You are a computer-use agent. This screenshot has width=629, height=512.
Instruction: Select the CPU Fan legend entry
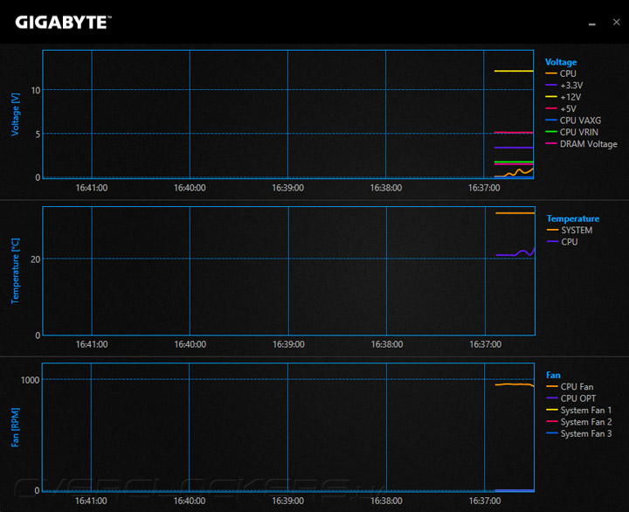(570, 387)
